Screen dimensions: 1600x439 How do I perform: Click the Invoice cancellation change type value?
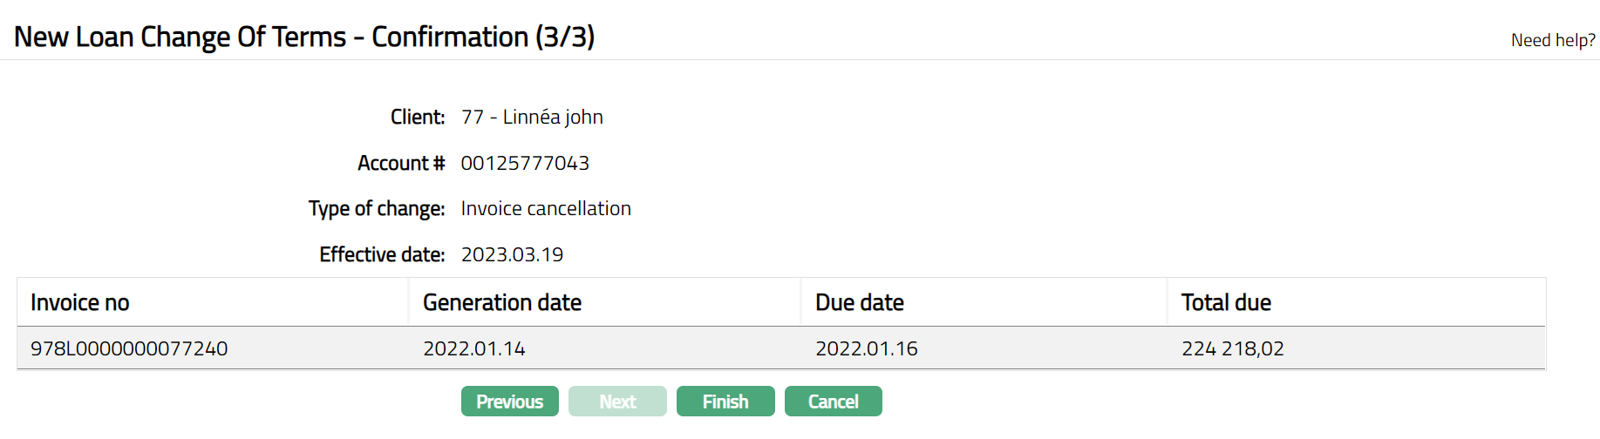click(x=546, y=208)
